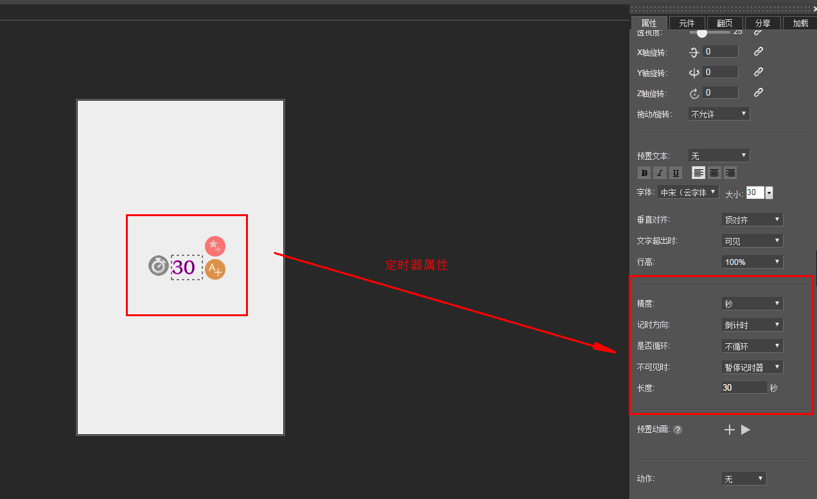Screen dimensions: 817x499
Task: Align text to the right
Action: 730,173
